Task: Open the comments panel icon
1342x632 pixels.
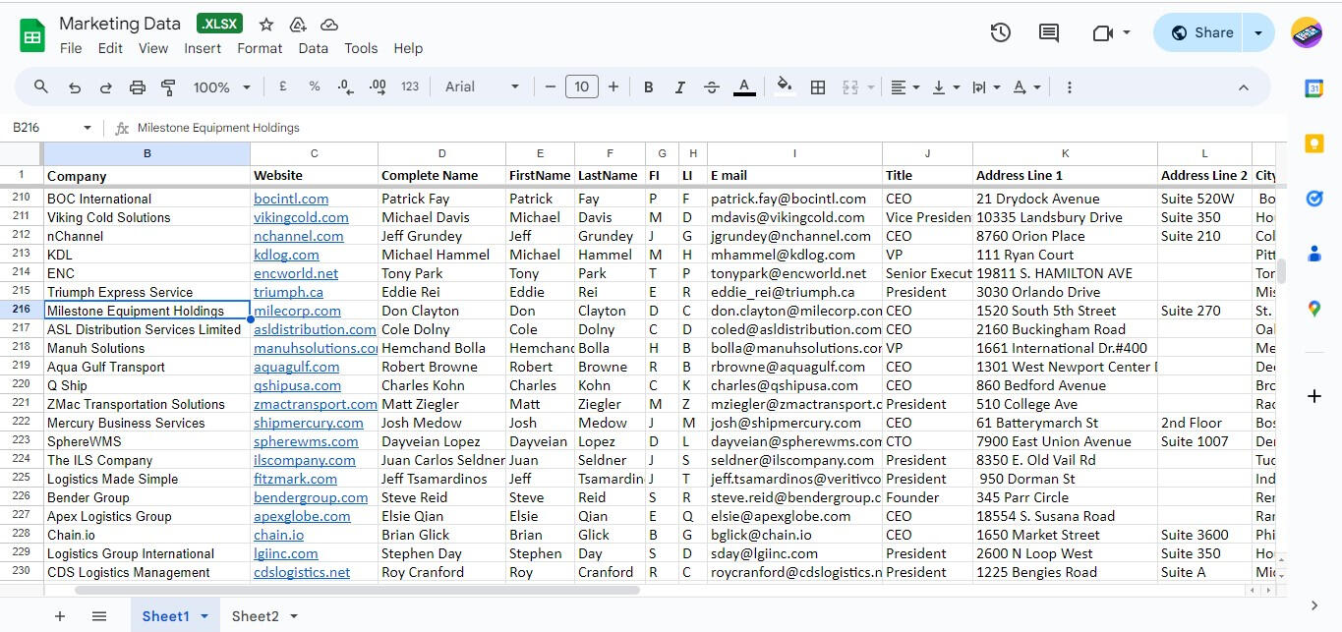Action: point(1049,32)
